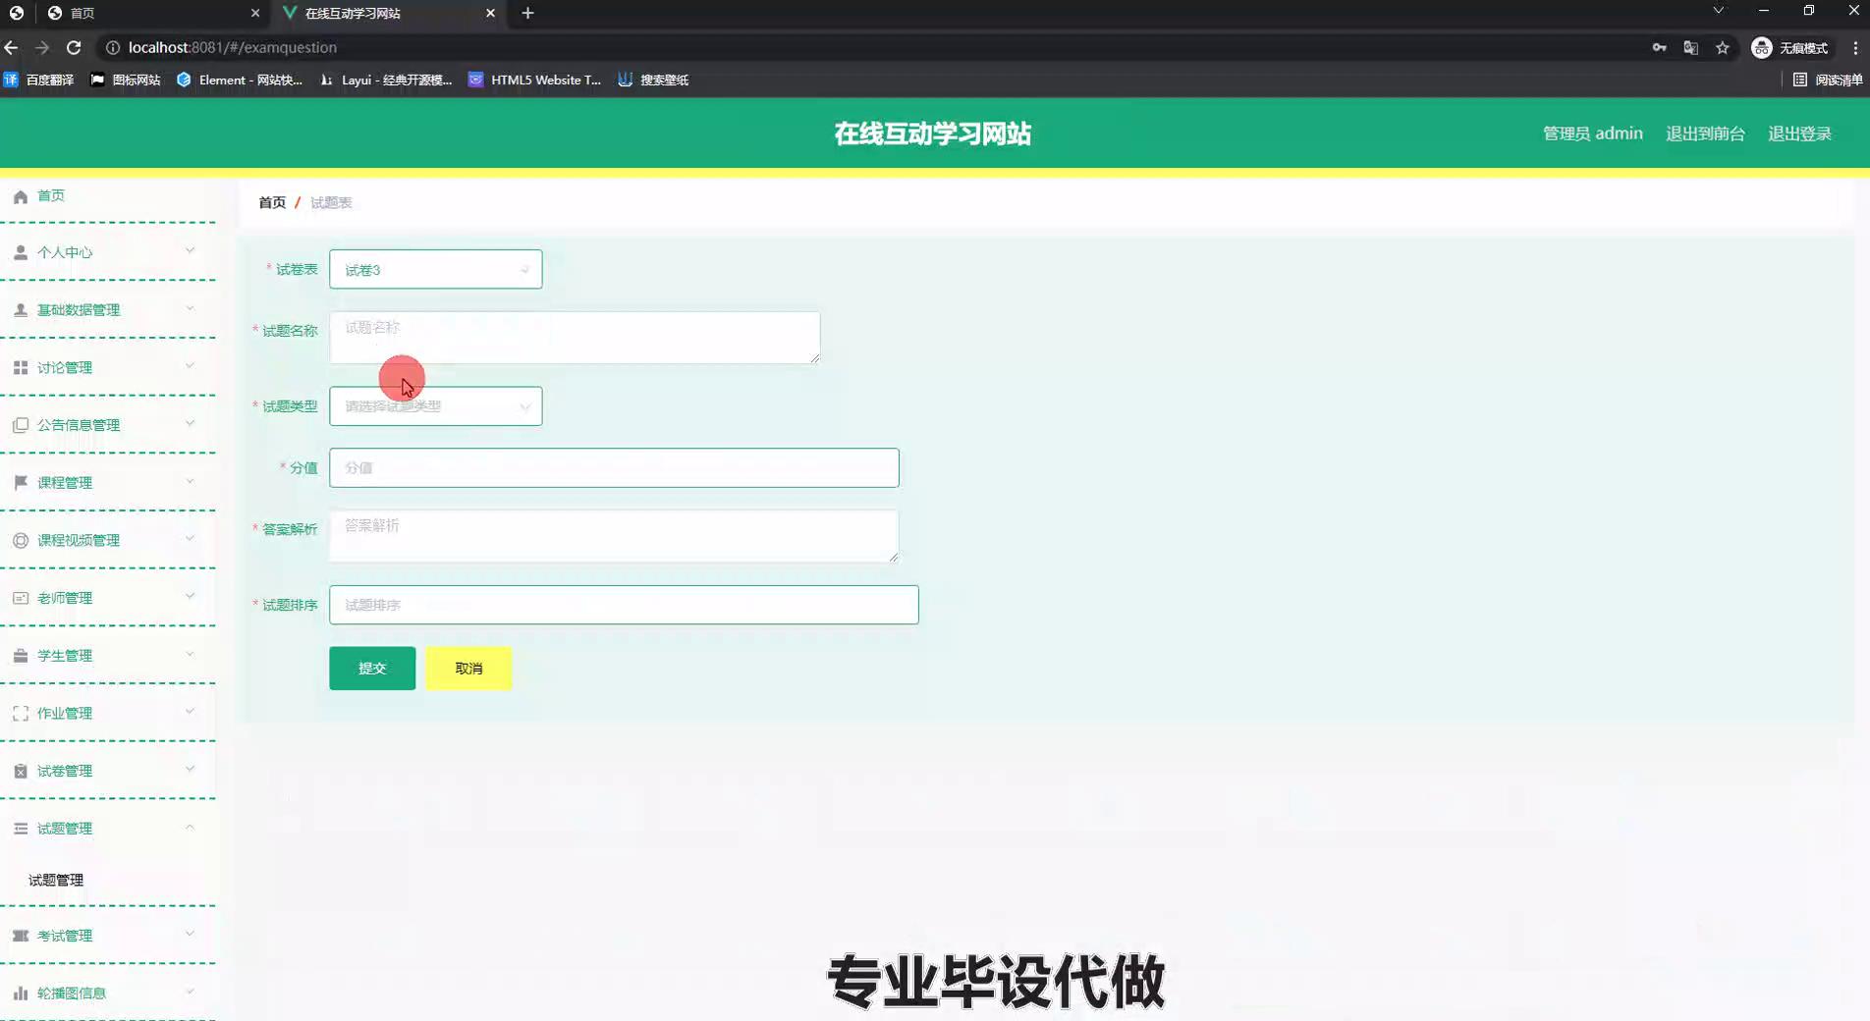The width and height of the screenshot is (1870, 1021).
Task: Expand the 个人中心 sidebar menu
Action: click(x=106, y=252)
